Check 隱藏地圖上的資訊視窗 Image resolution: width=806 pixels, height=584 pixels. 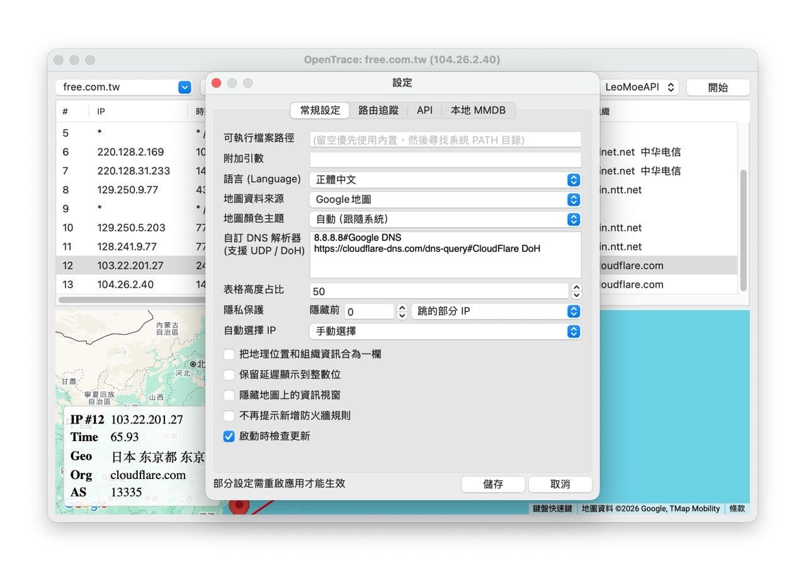coord(229,395)
